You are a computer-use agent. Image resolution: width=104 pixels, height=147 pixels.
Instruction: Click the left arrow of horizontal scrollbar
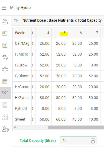click(15, 127)
